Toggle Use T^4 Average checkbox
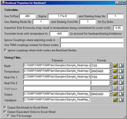This screenshot has width=127, height=119. click(8, 115)
